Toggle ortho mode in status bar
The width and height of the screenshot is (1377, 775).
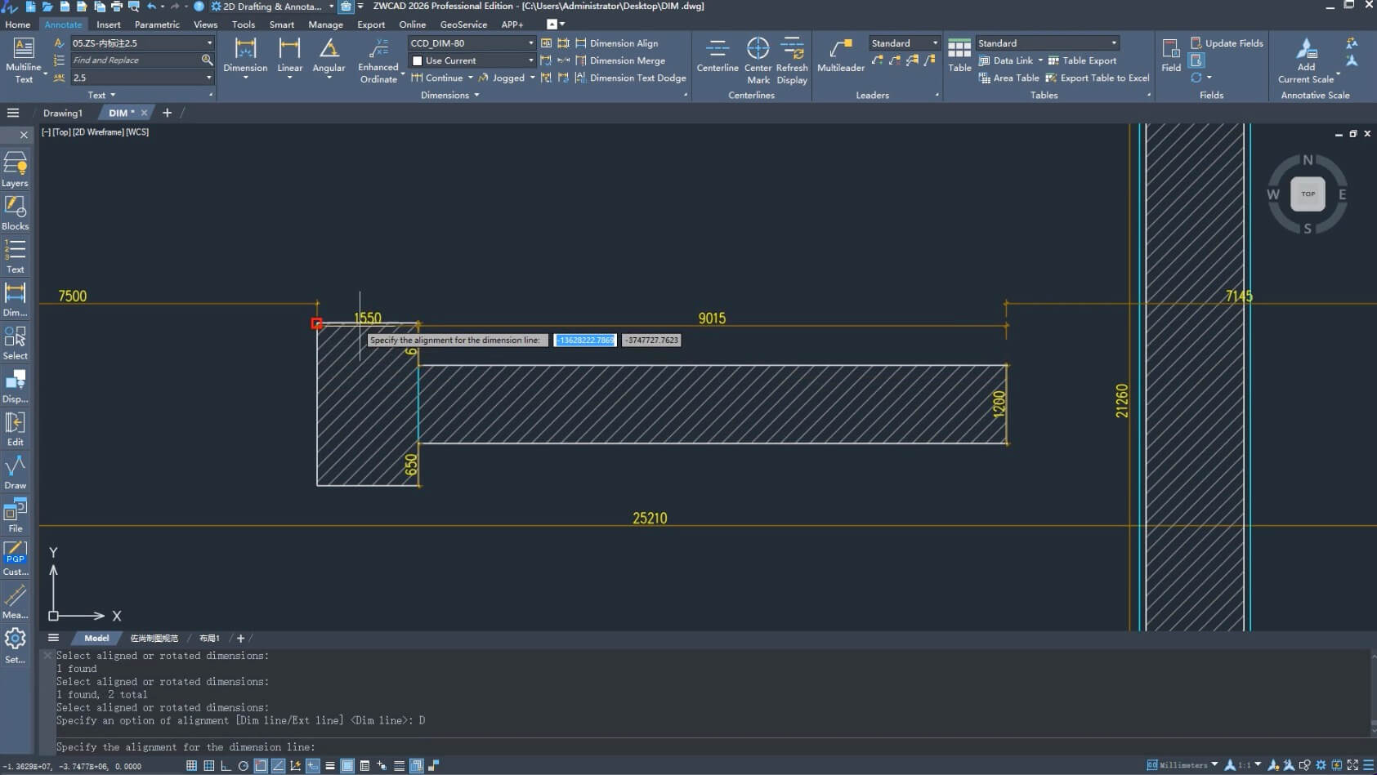click(x=226, y=766)
